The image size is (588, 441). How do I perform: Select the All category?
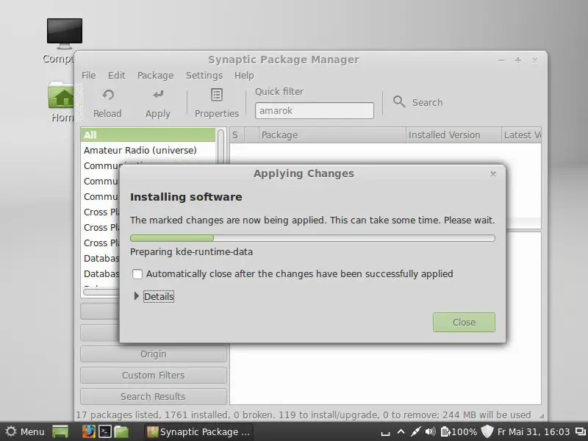pos(148,135)
